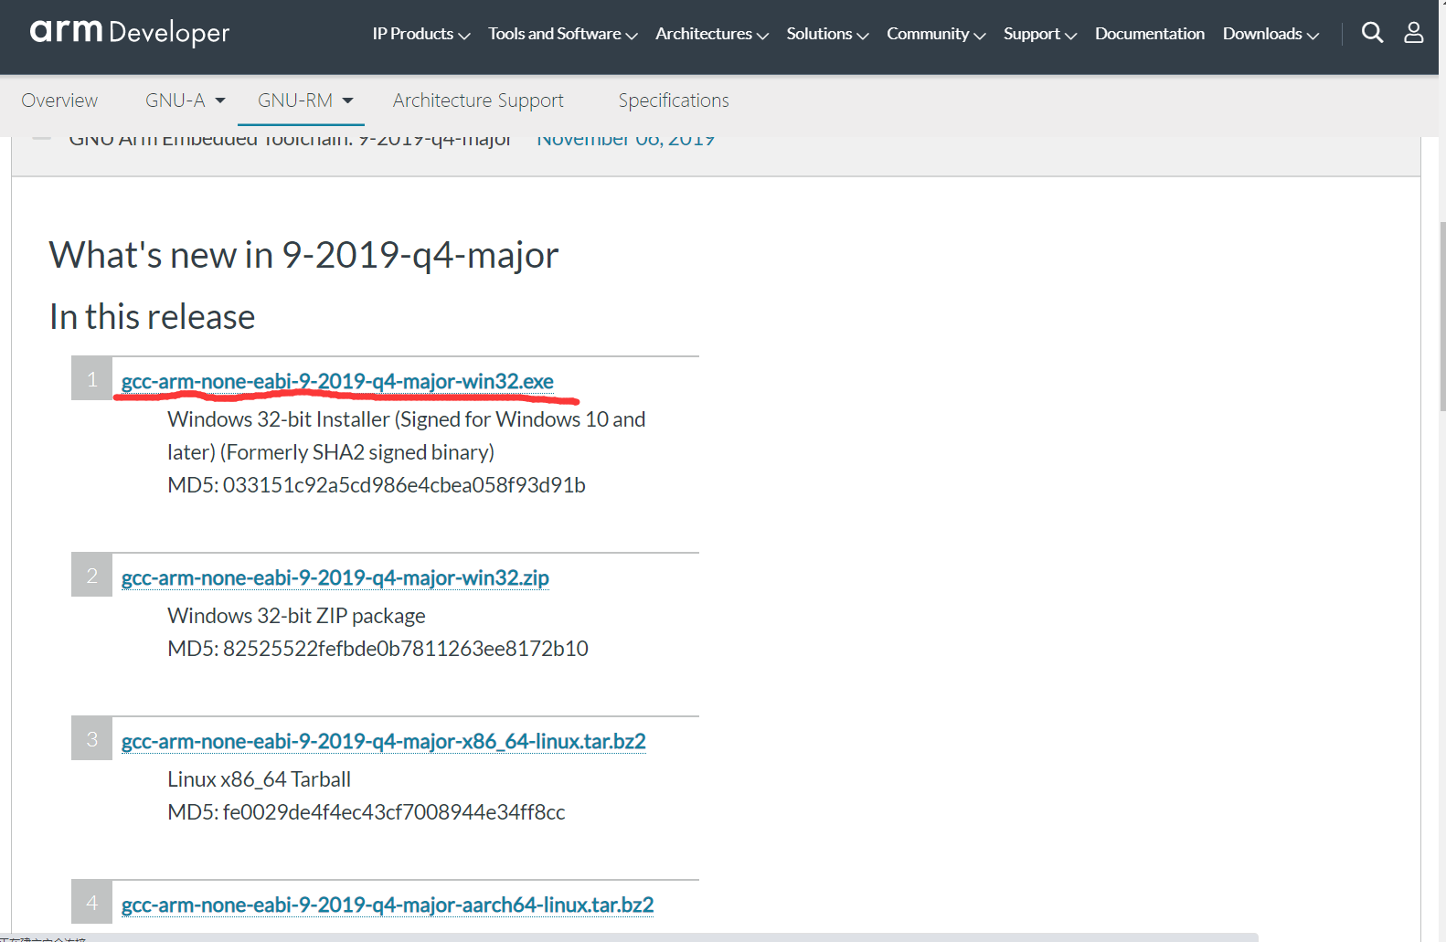Expand Downloads menu
The width and height of the screenshot is (1446, 942).
click(x=1271, y=34)
